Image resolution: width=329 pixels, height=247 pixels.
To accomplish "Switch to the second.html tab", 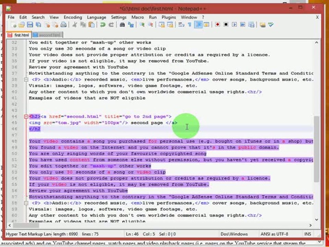I will pos(47,35).
